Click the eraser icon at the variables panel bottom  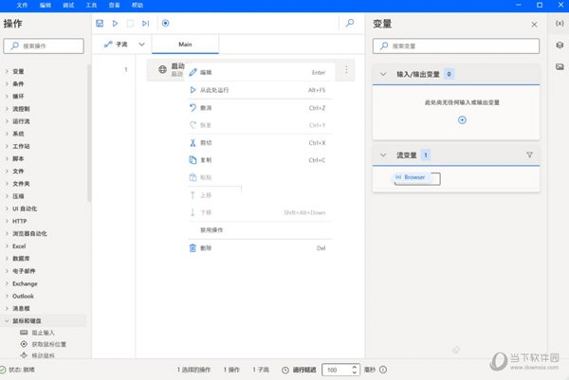(x=456, y=350)
